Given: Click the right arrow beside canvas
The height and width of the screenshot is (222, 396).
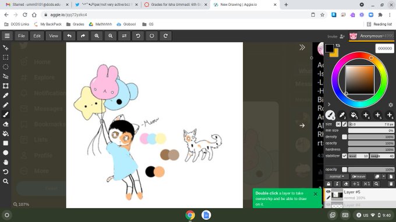Looking at the screenshot, I should [302, 125].
